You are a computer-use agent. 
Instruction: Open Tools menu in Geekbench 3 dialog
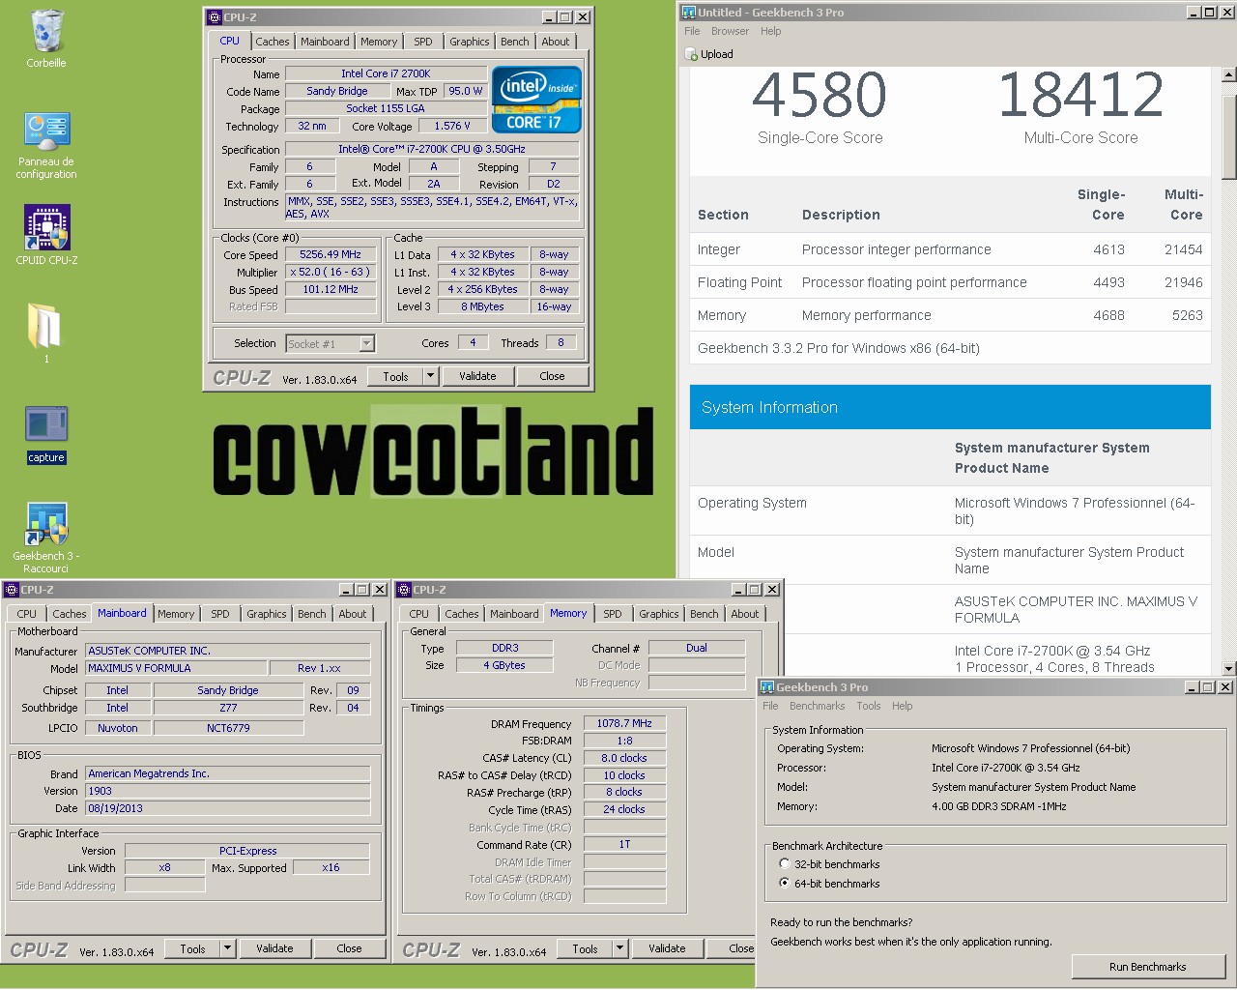869,706
